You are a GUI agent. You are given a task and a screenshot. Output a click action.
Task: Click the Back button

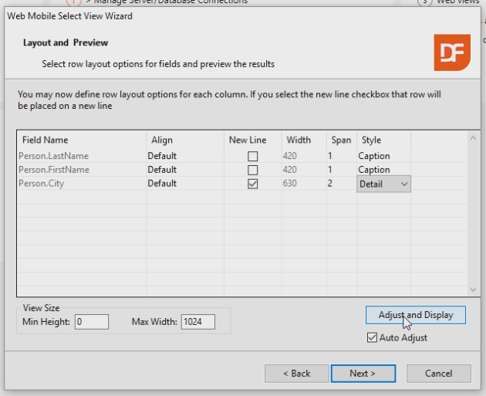[x=296, y=374]
